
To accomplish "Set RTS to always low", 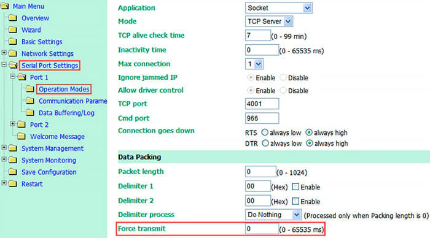I will coord(265,132).
